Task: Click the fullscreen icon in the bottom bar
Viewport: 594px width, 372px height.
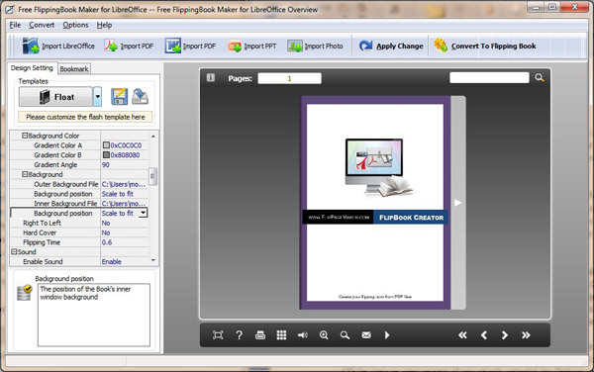Action: [218, 335]
